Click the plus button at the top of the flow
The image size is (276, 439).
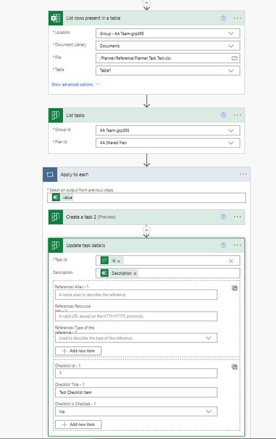(x=146, y=4)
